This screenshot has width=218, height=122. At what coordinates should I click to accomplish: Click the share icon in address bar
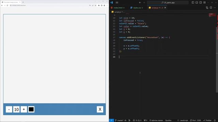pyautogui.click(x=93, y=5)
